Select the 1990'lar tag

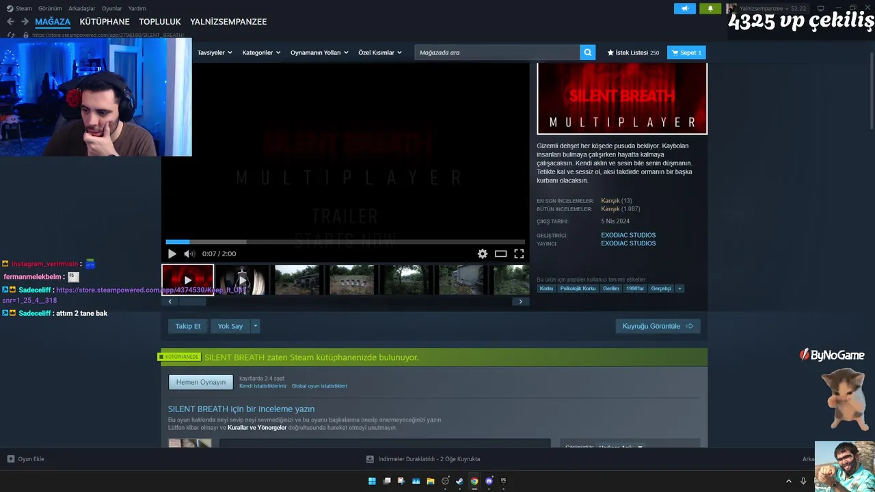pyautogui.click(x=635, y=288)
